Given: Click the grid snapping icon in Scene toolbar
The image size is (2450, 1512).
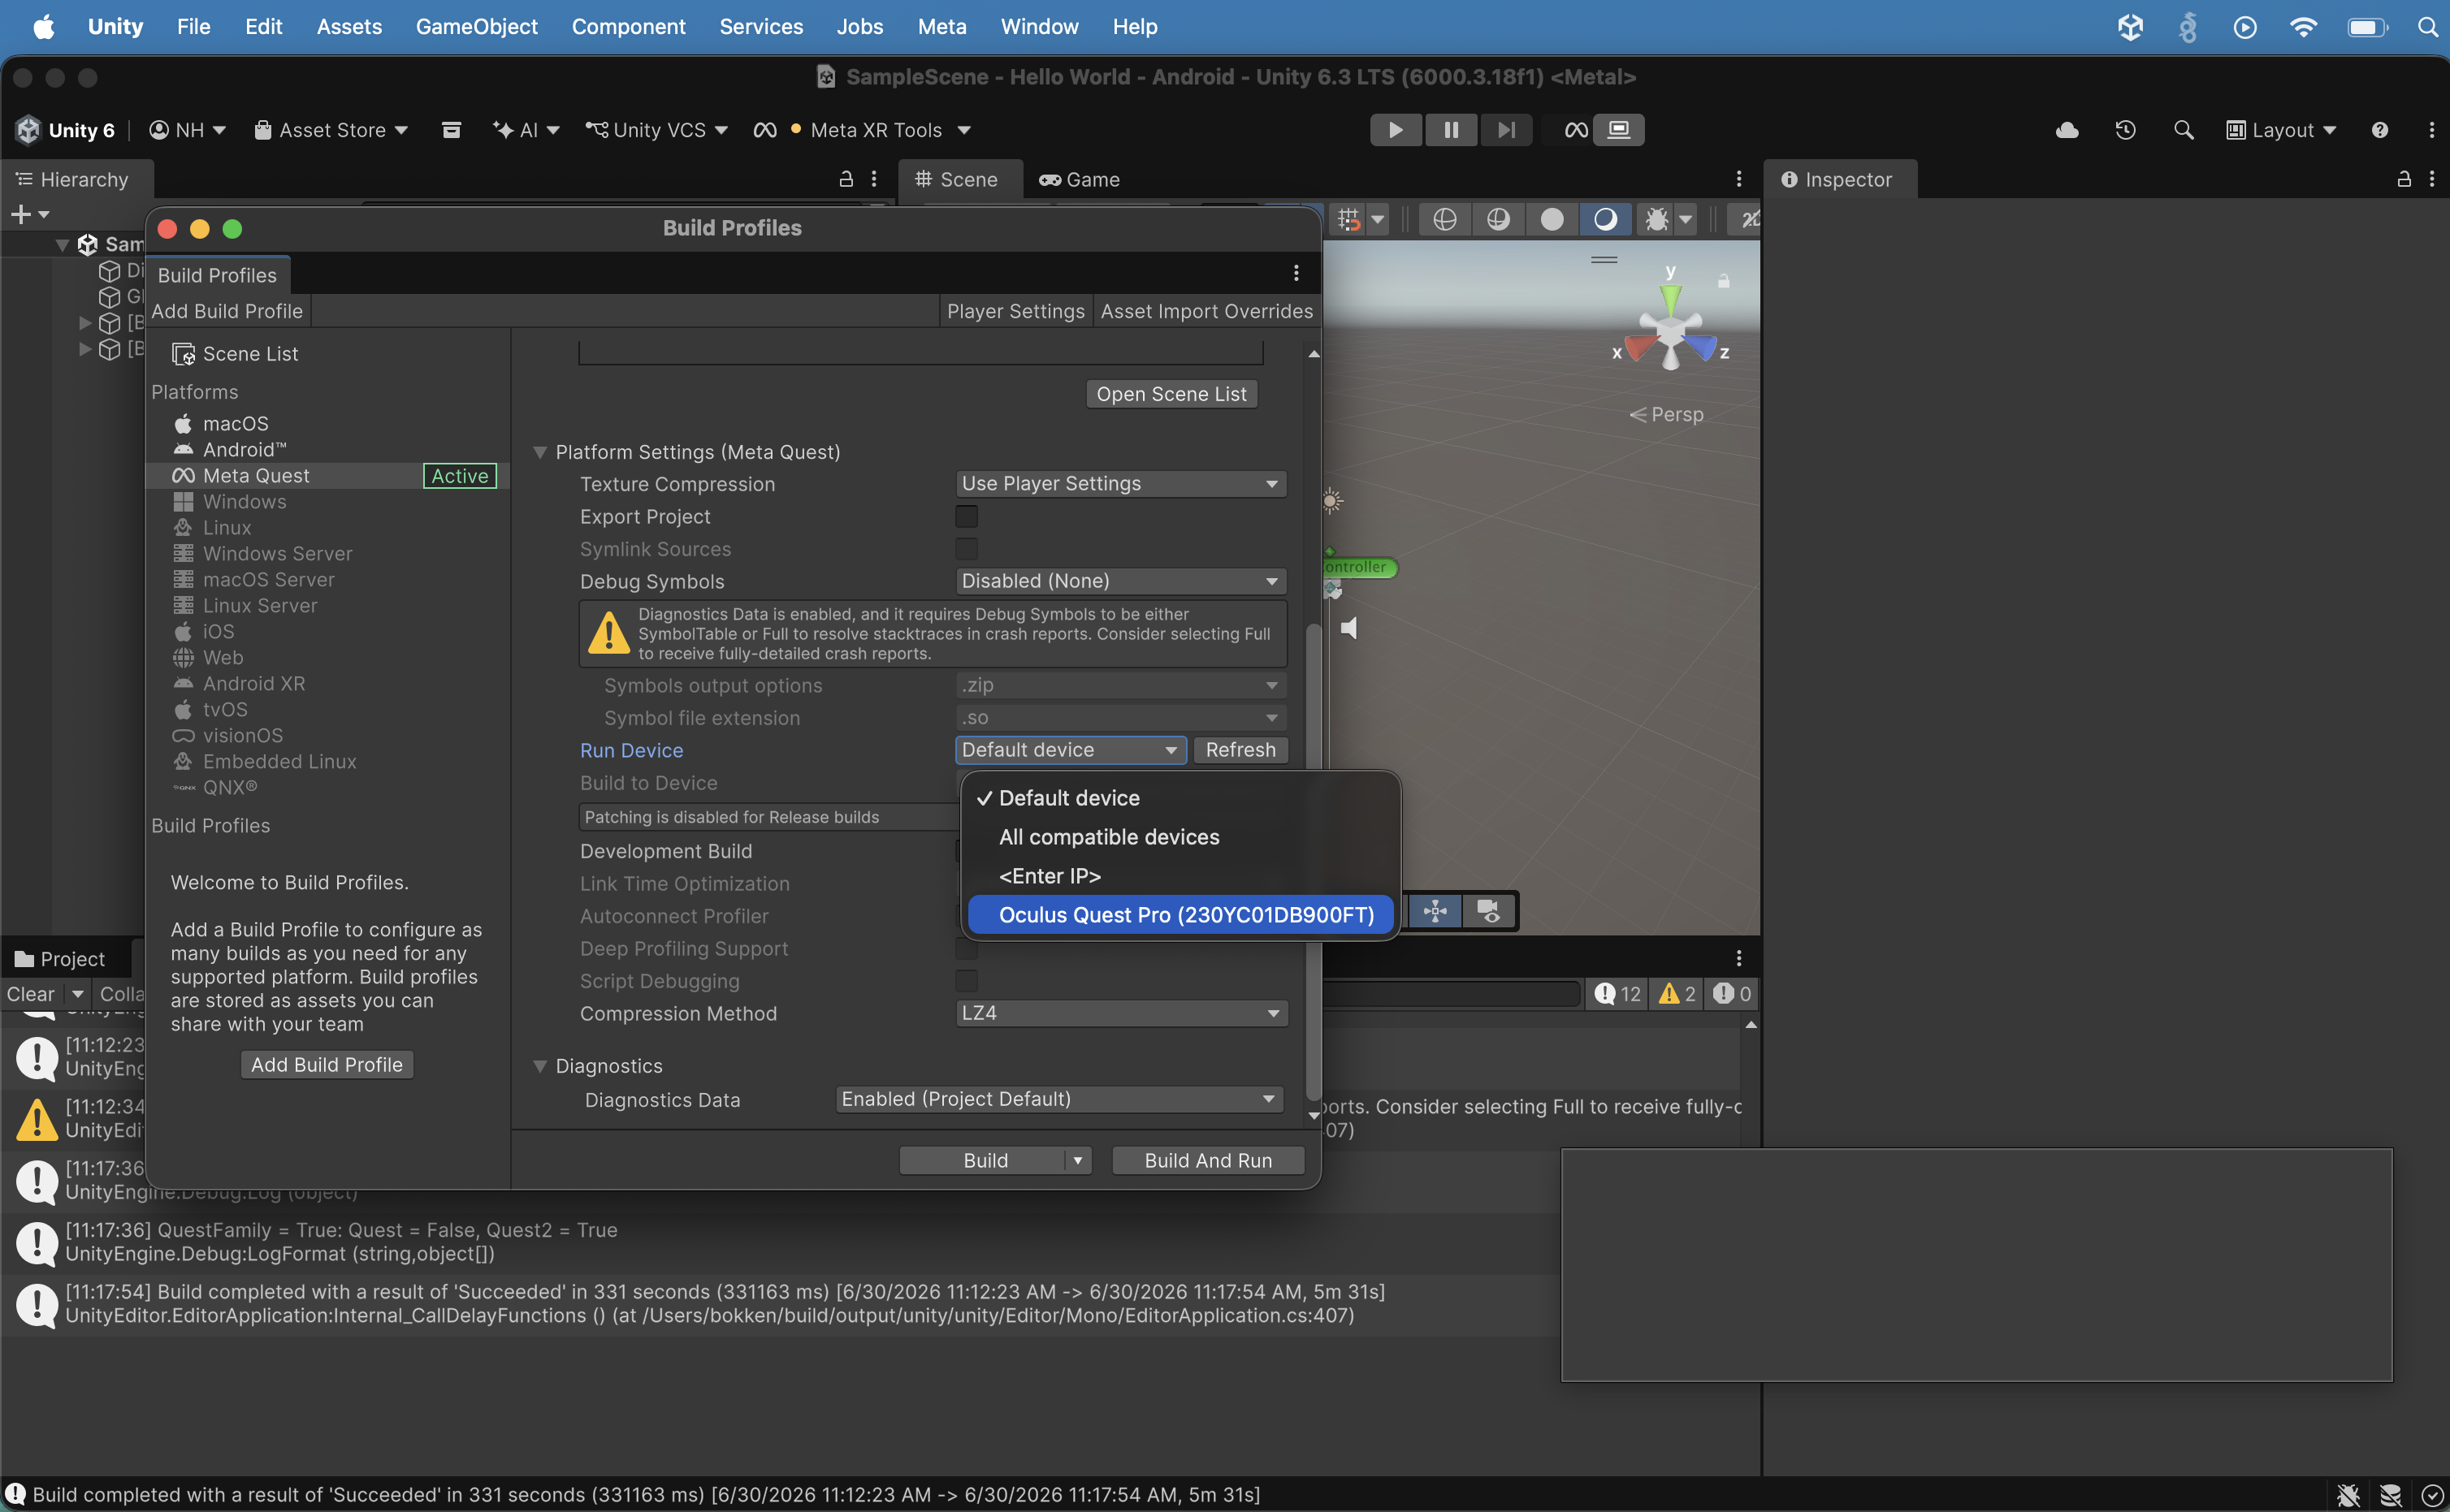Looking at the screenshot, I should pos(1348,219).
